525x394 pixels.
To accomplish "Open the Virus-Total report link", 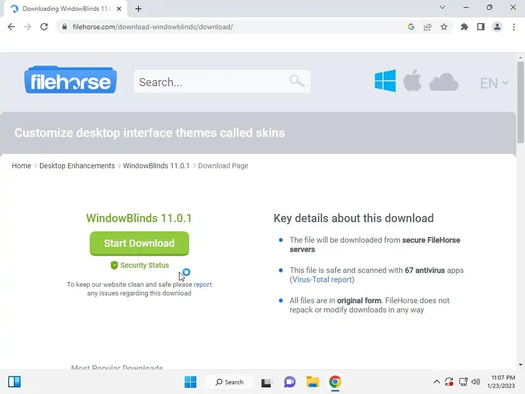I will point(322,280).
